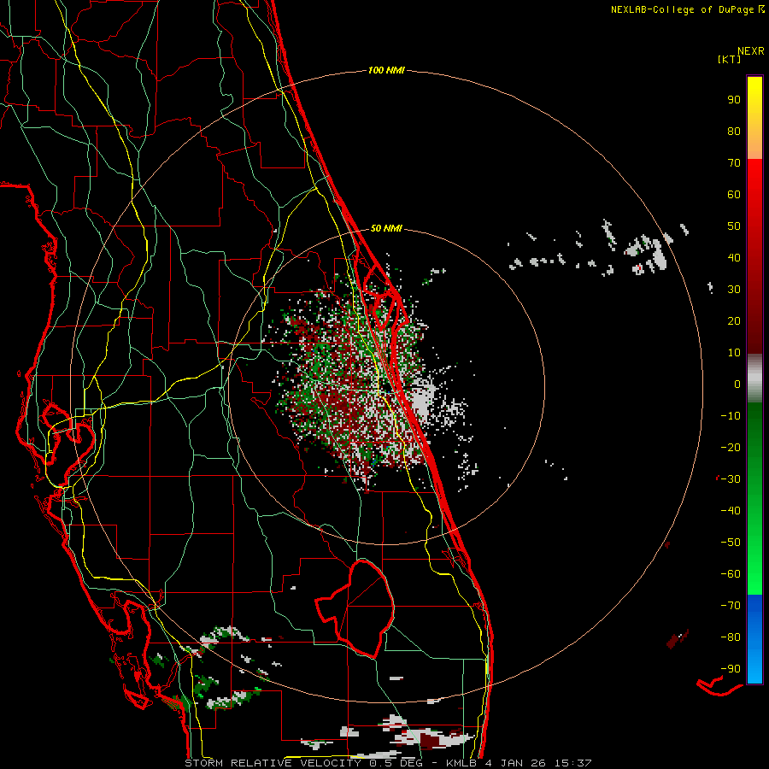The width and height of the screenshot is (769, 769).
Task: Click the -70 value on the velocity scale
Action: coord(731,605)
